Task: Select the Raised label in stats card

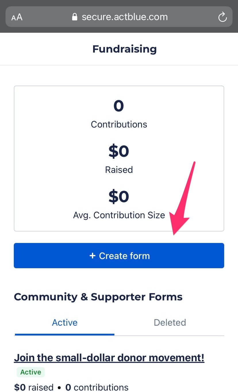Action: coord(119,170)
